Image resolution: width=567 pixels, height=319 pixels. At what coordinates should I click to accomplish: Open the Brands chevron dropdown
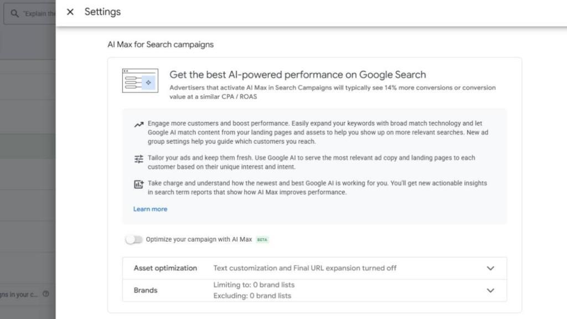pyautogui.click(x=490, y=290)
